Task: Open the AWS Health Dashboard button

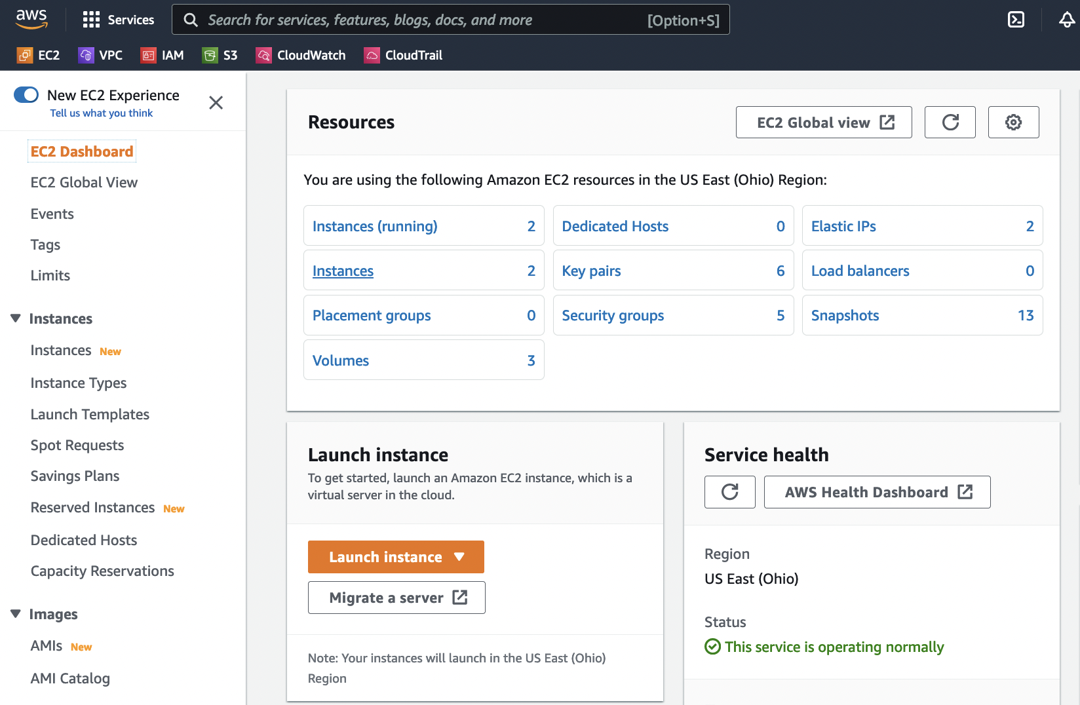Action: 877,492
